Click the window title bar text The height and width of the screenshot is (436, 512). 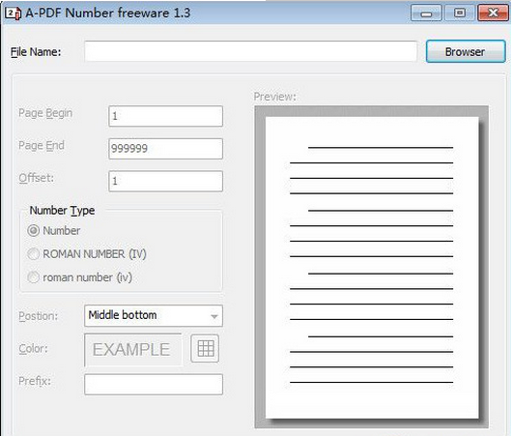[x=108, y=14]
